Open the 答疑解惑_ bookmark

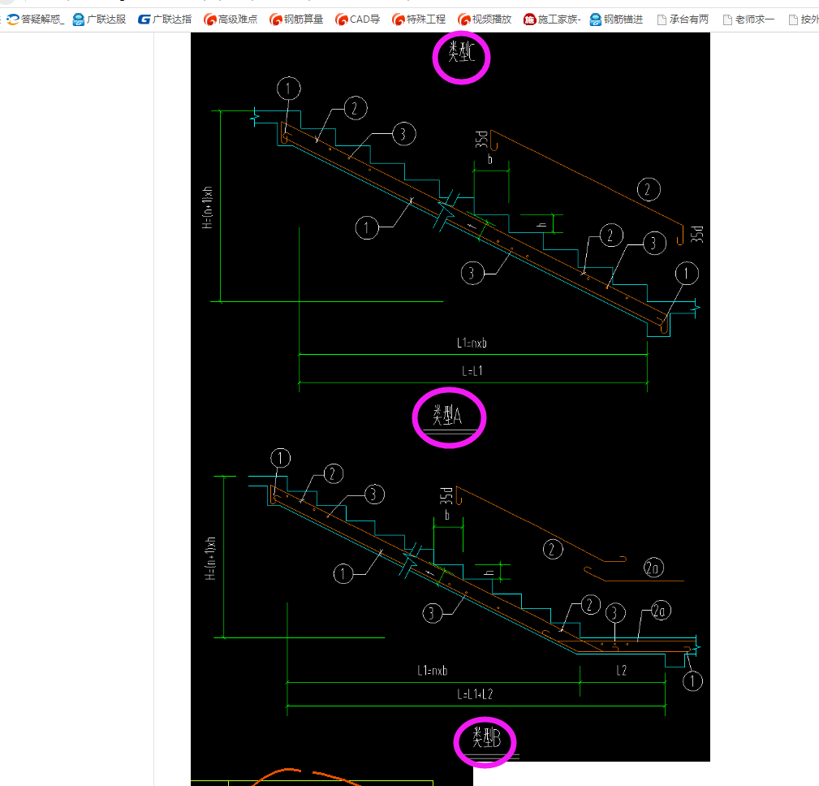(x=36, y=19)
